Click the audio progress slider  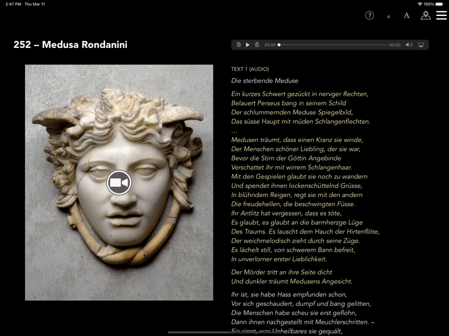click(x=332, y=45)
